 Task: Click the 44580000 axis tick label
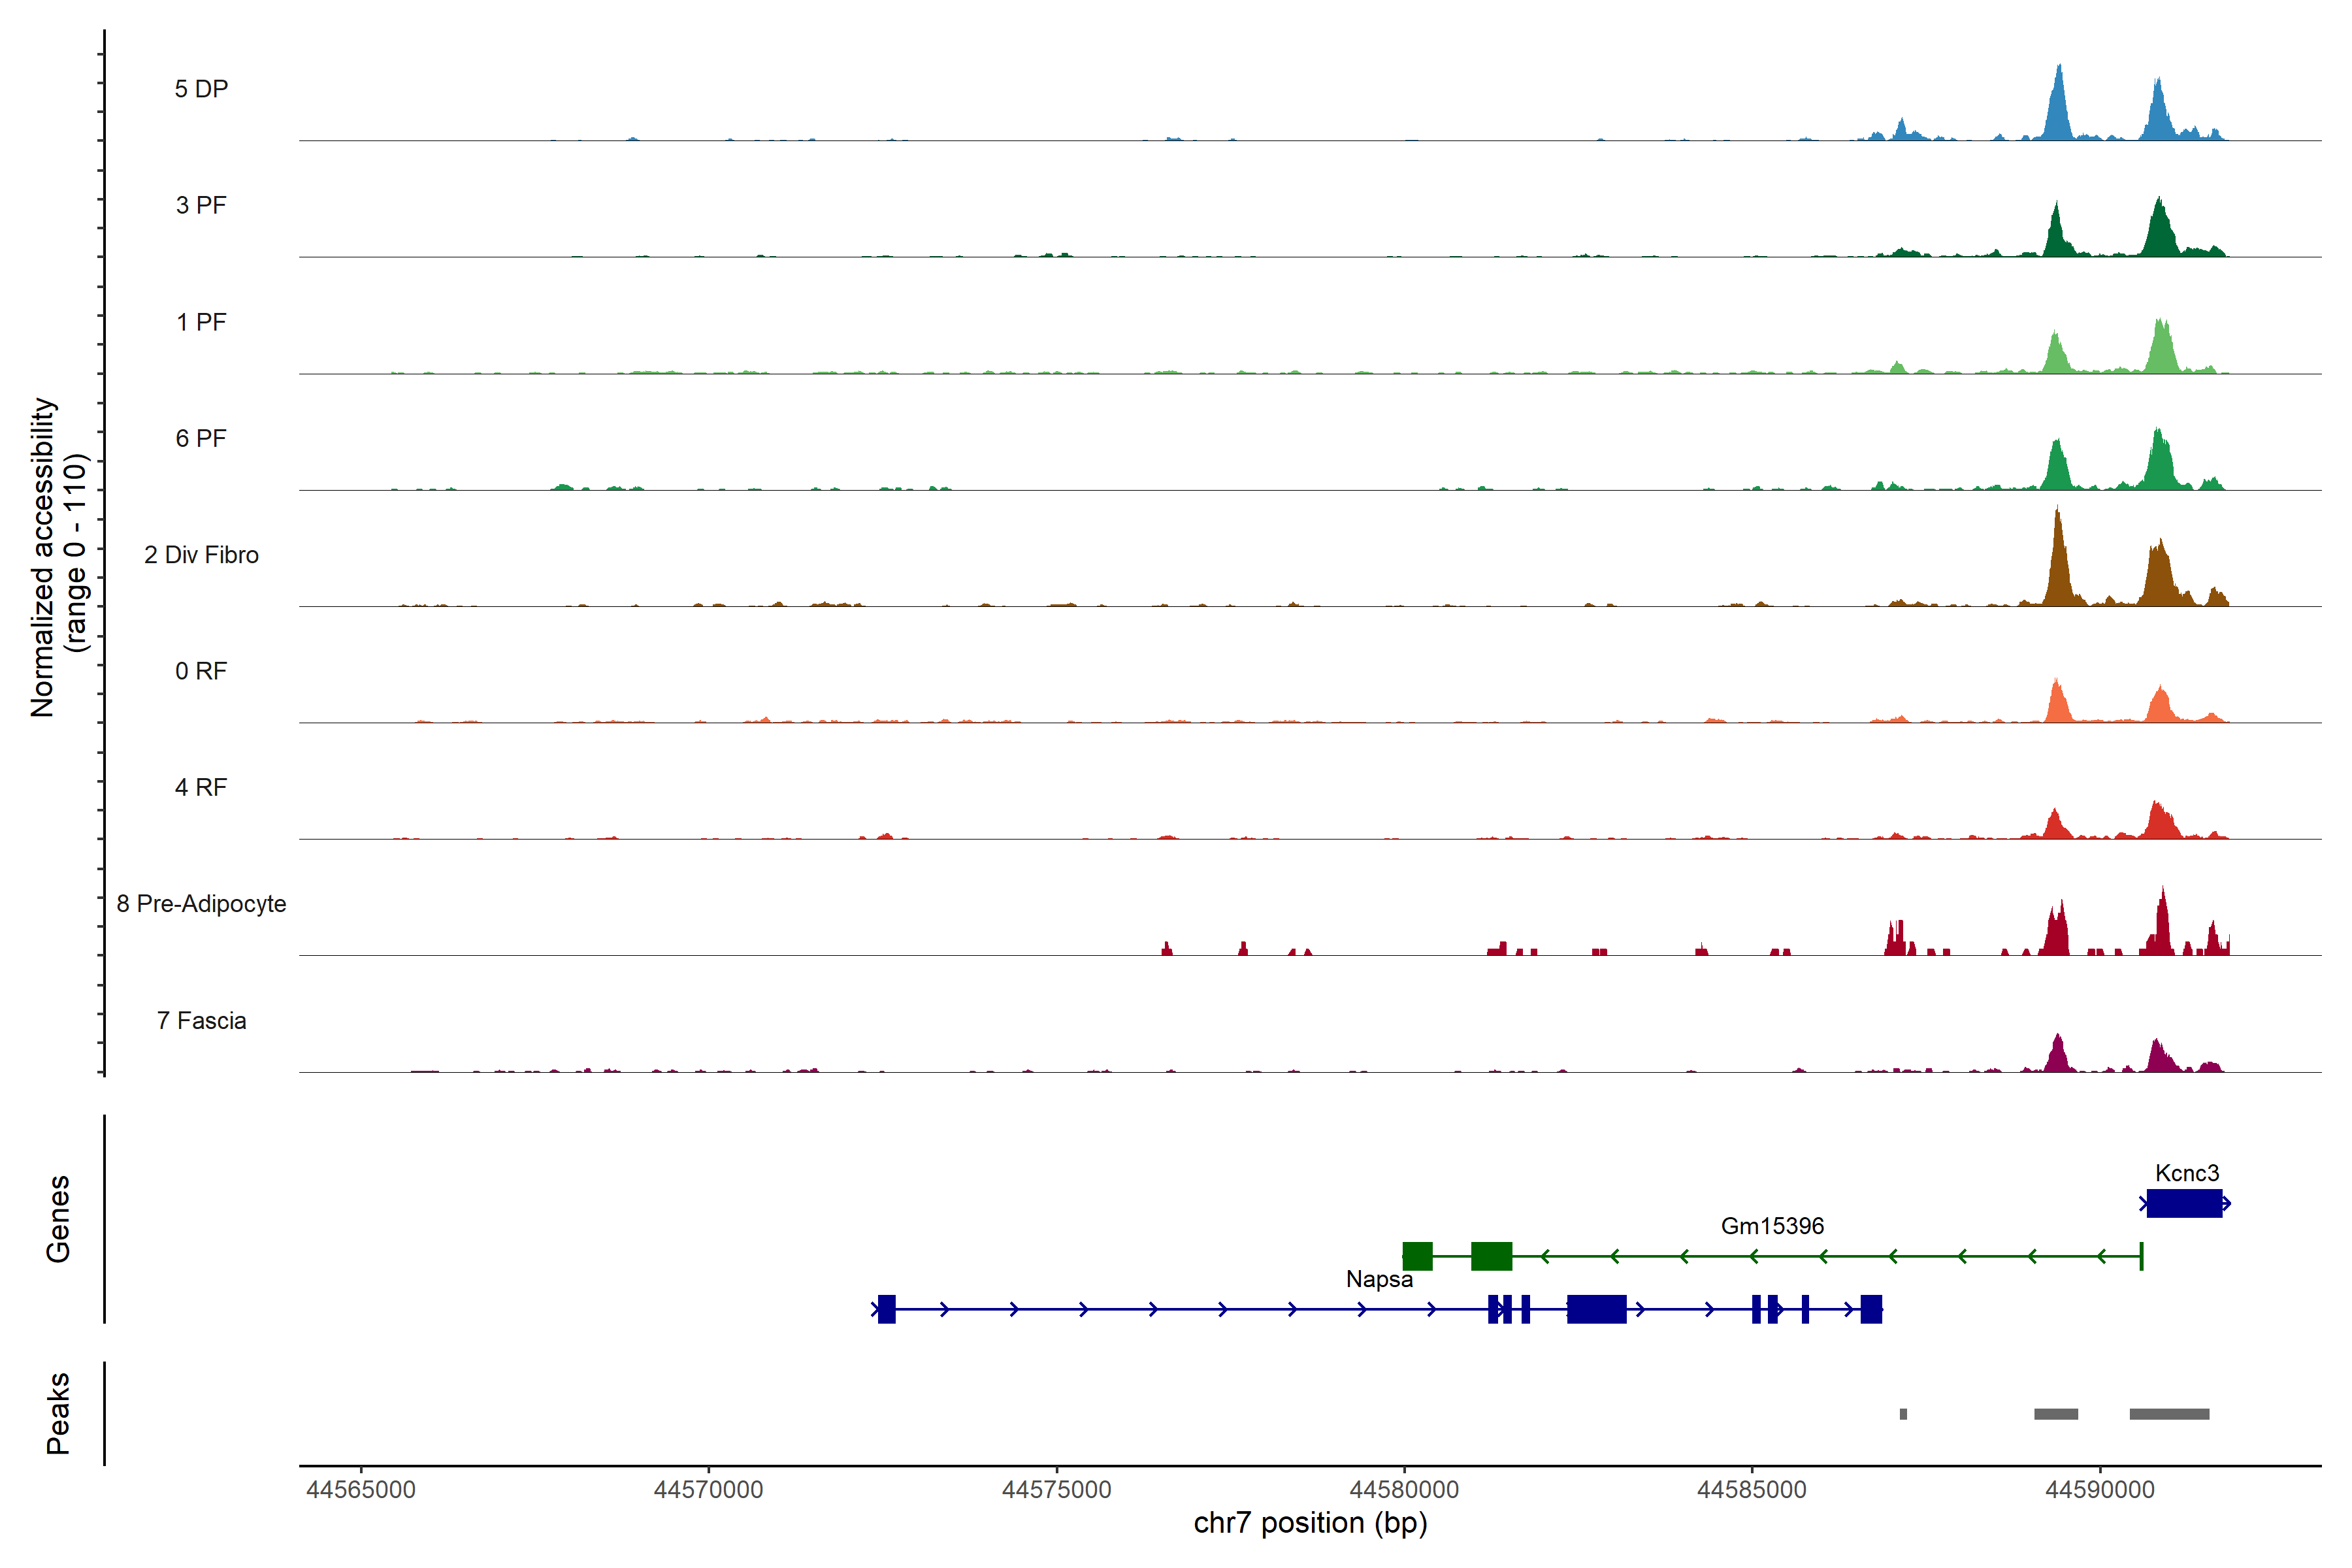coord(1404,1490)
